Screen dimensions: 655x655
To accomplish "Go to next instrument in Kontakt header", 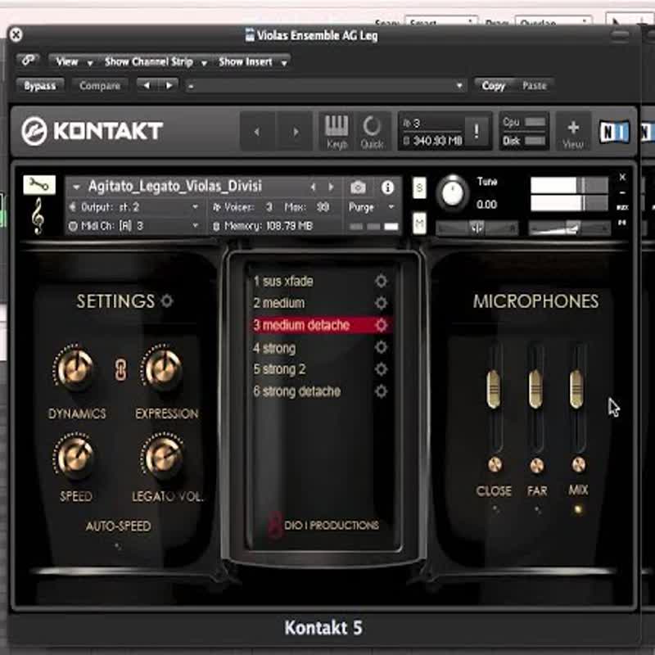I will tap(296, 132).
